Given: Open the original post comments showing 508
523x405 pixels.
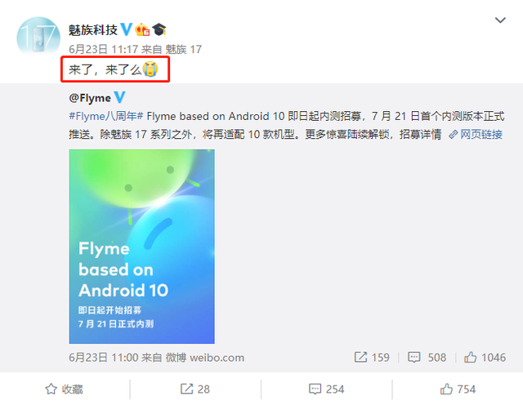Looking at the screenshot, I should coord(427,358).
